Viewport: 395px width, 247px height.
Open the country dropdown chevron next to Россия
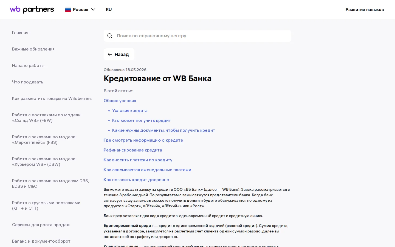point(93,10)
